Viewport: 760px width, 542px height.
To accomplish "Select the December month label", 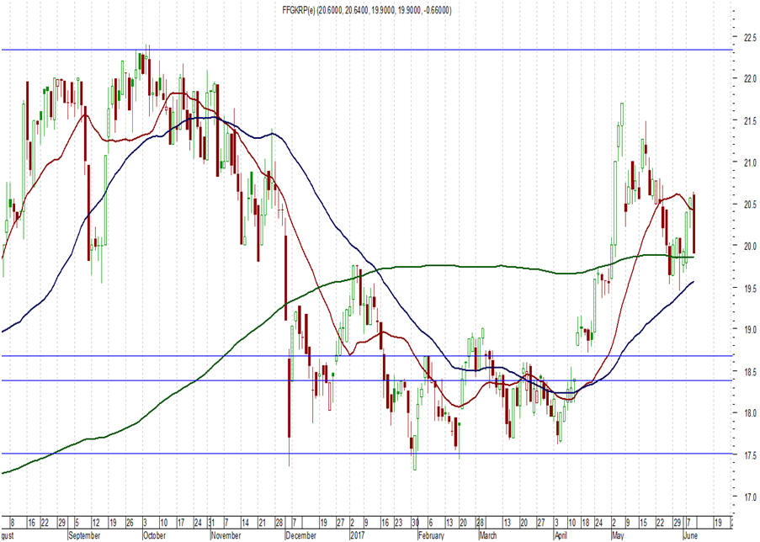I will click(x=301, y=536).
